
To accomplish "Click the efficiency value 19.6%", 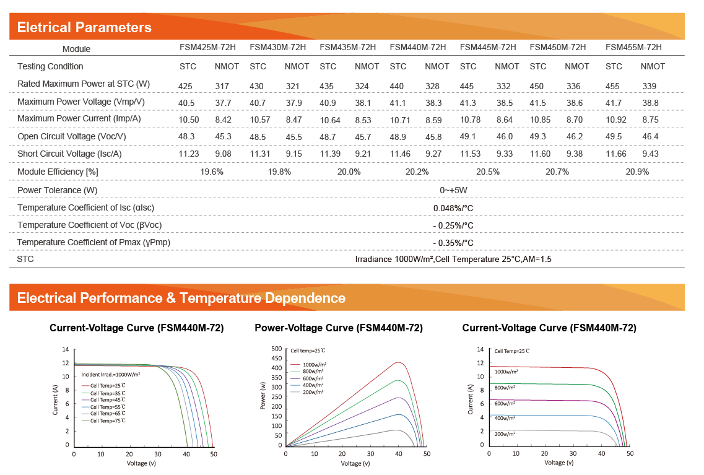I will (x=212, y=172).
